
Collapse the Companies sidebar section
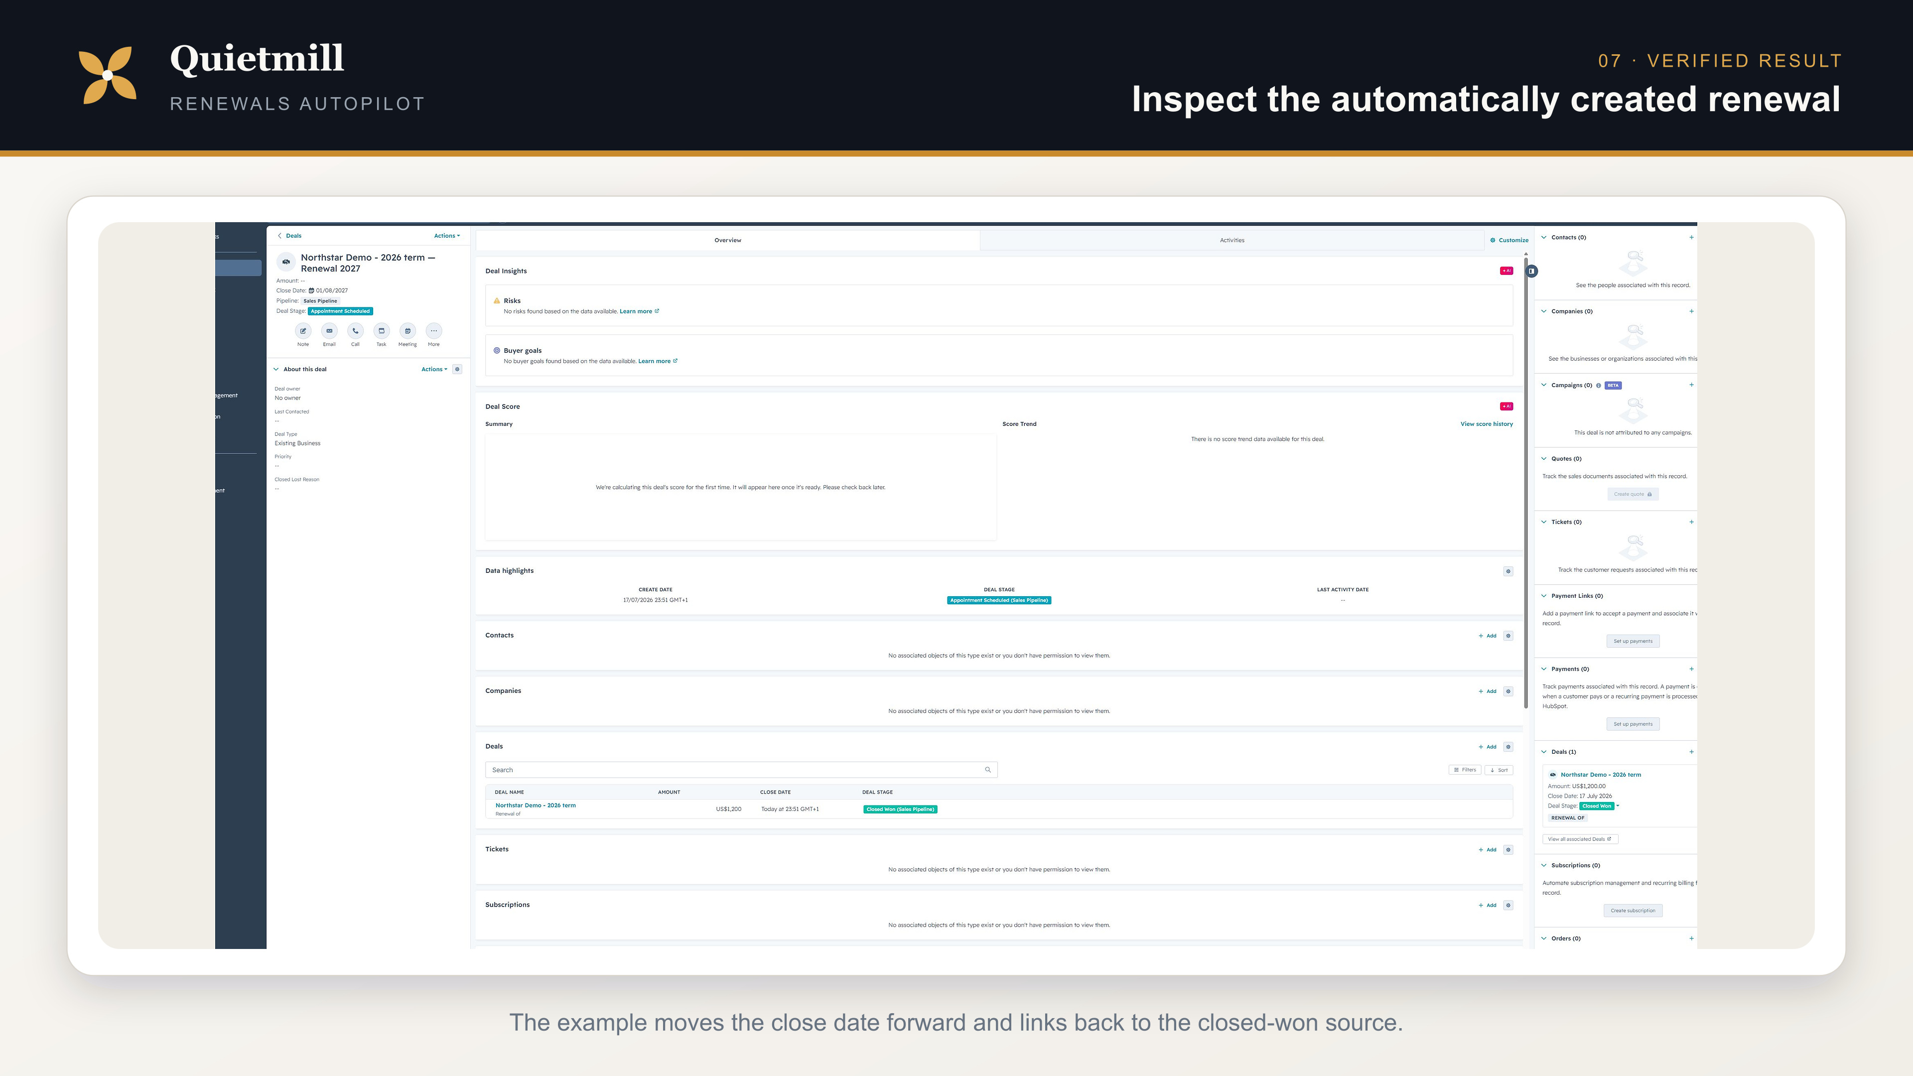pyautogui.click(x=1544, y=311)
